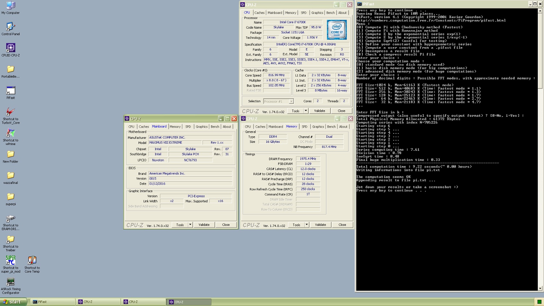This screenshot has width=544, height=306.
Task: Switch to CPU tab in Memory window
Action: 248,127
